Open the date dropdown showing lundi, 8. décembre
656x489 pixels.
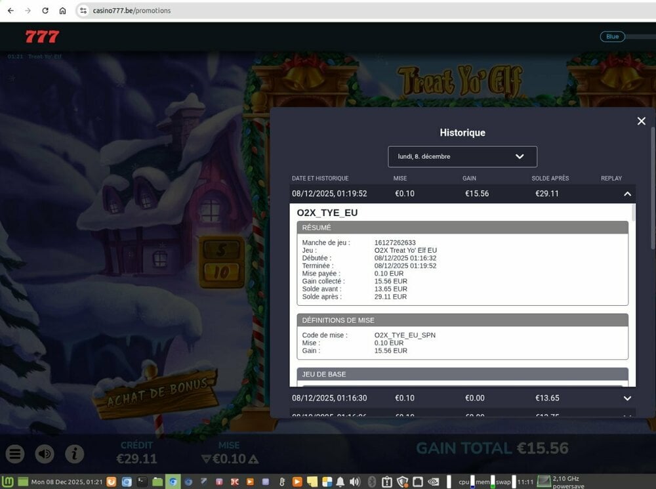(x=462, y=157)
